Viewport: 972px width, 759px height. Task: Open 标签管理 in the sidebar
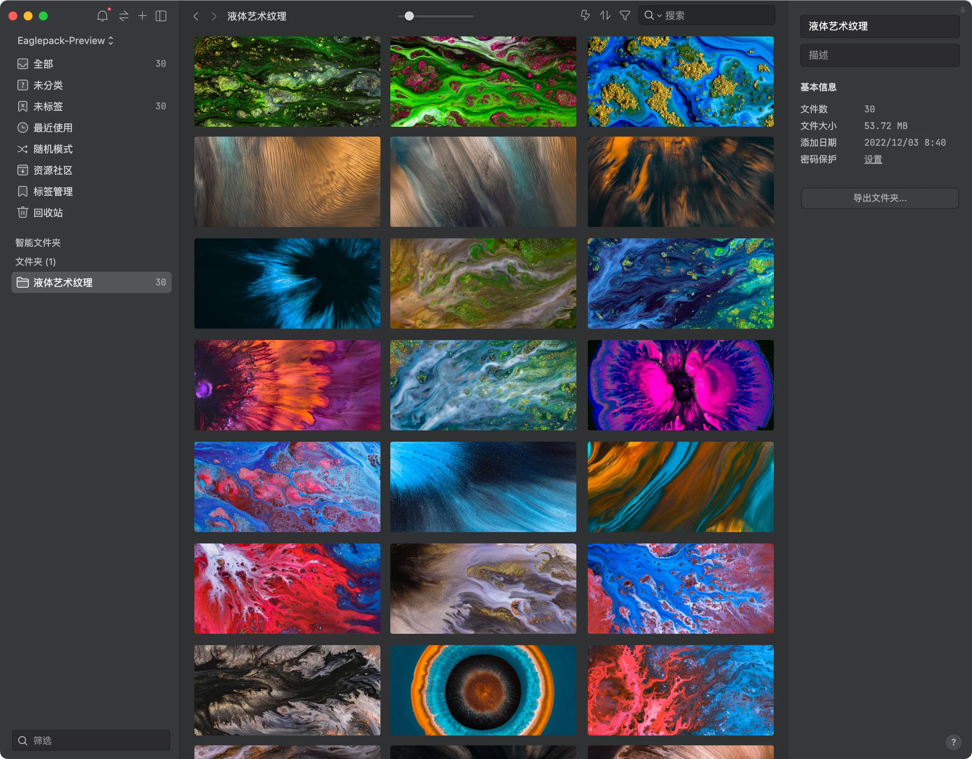tap(91, 192)
